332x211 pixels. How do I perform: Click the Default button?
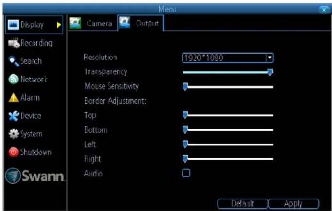click(242, 204)
